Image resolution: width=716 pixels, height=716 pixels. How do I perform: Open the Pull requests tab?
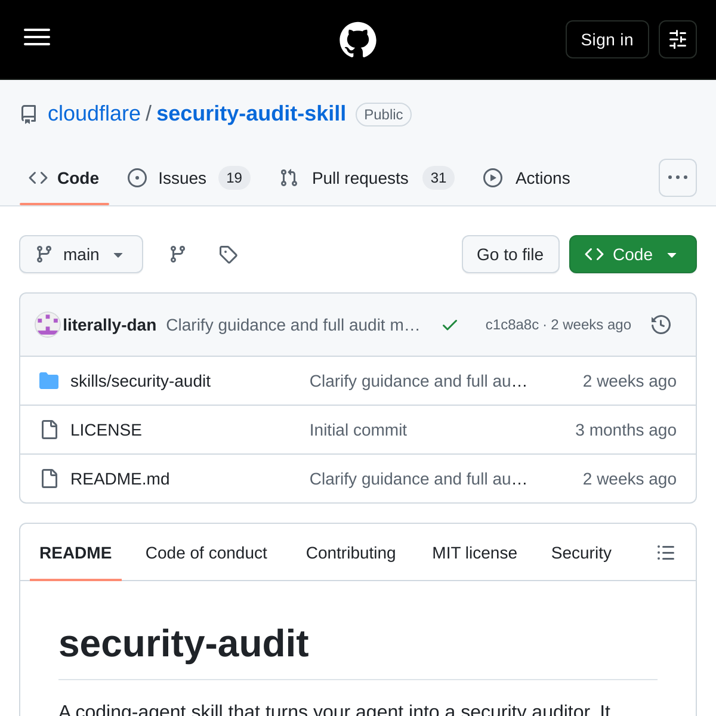pos(367,178)
